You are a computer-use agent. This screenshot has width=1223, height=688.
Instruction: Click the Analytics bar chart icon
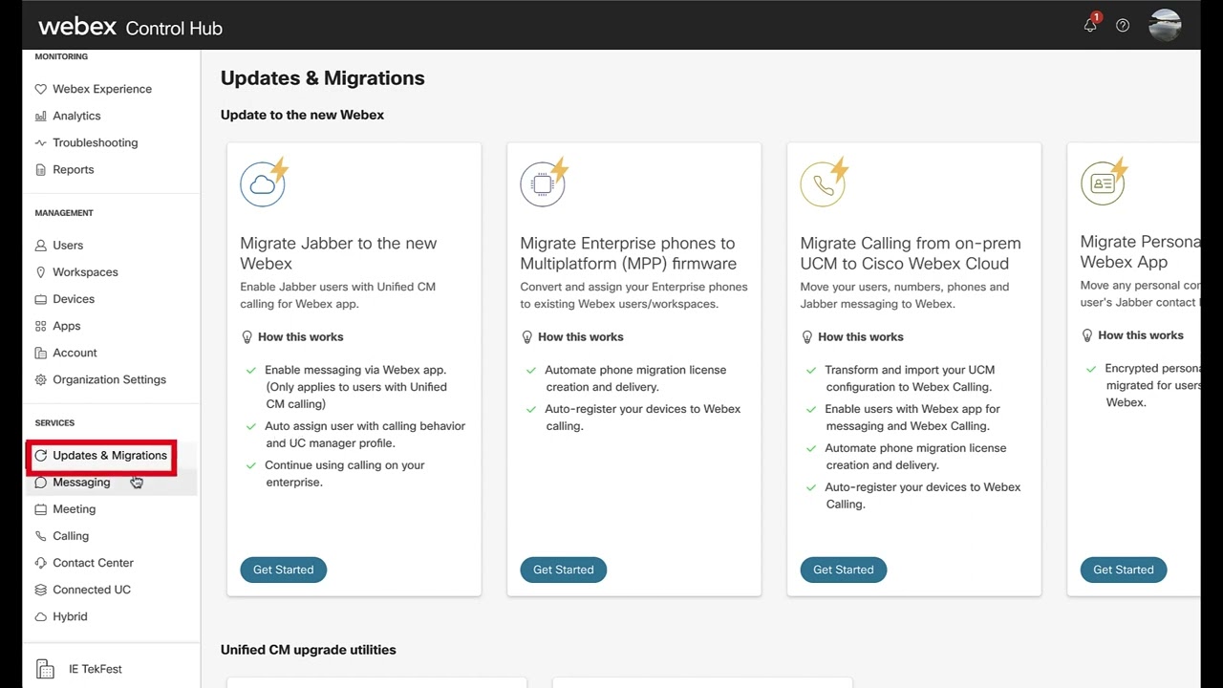click(40, 116)
